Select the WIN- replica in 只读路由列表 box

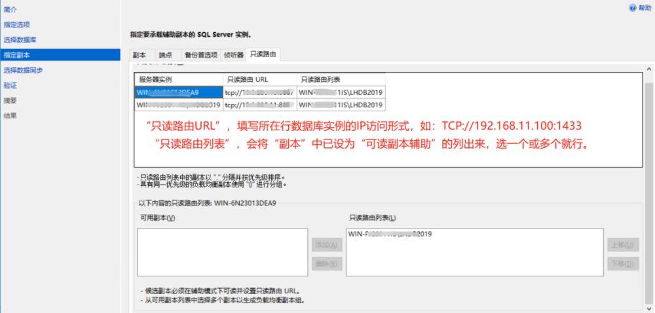click(390, 234)
